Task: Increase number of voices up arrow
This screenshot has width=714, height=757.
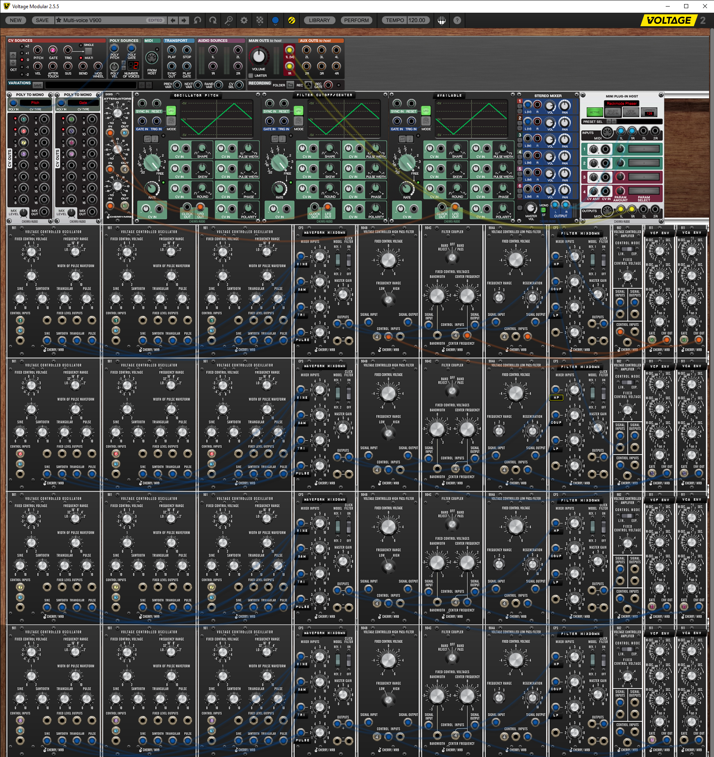Action: click(124, 63)
